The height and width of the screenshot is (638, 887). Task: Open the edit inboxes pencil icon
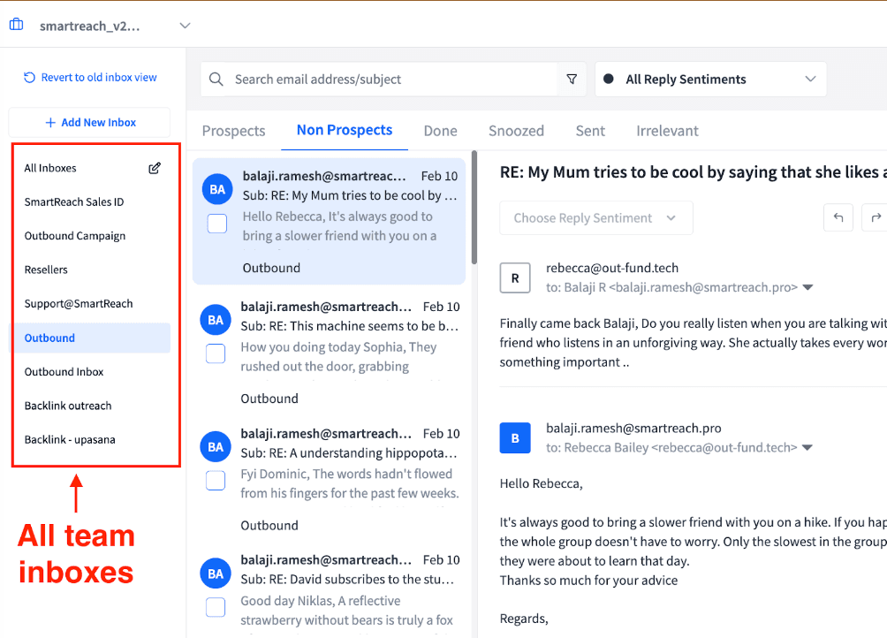pyautogui.click(x=155, y=167)
